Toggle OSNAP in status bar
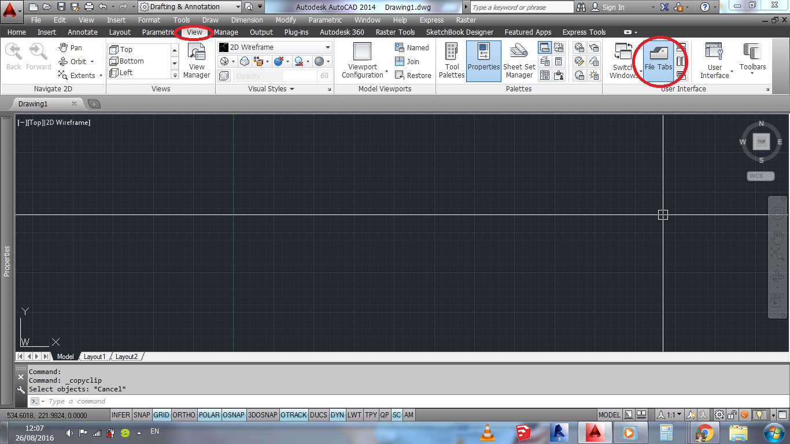 234,415
